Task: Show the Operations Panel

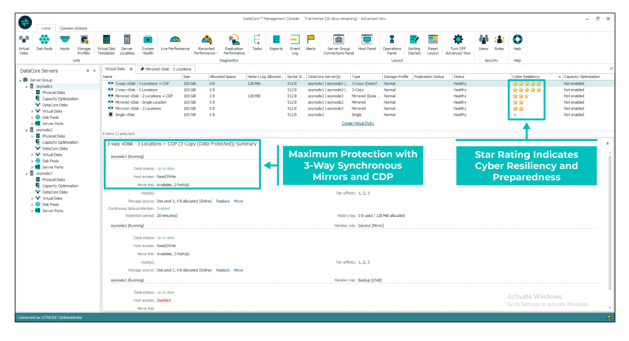Action: pos(392,45)
